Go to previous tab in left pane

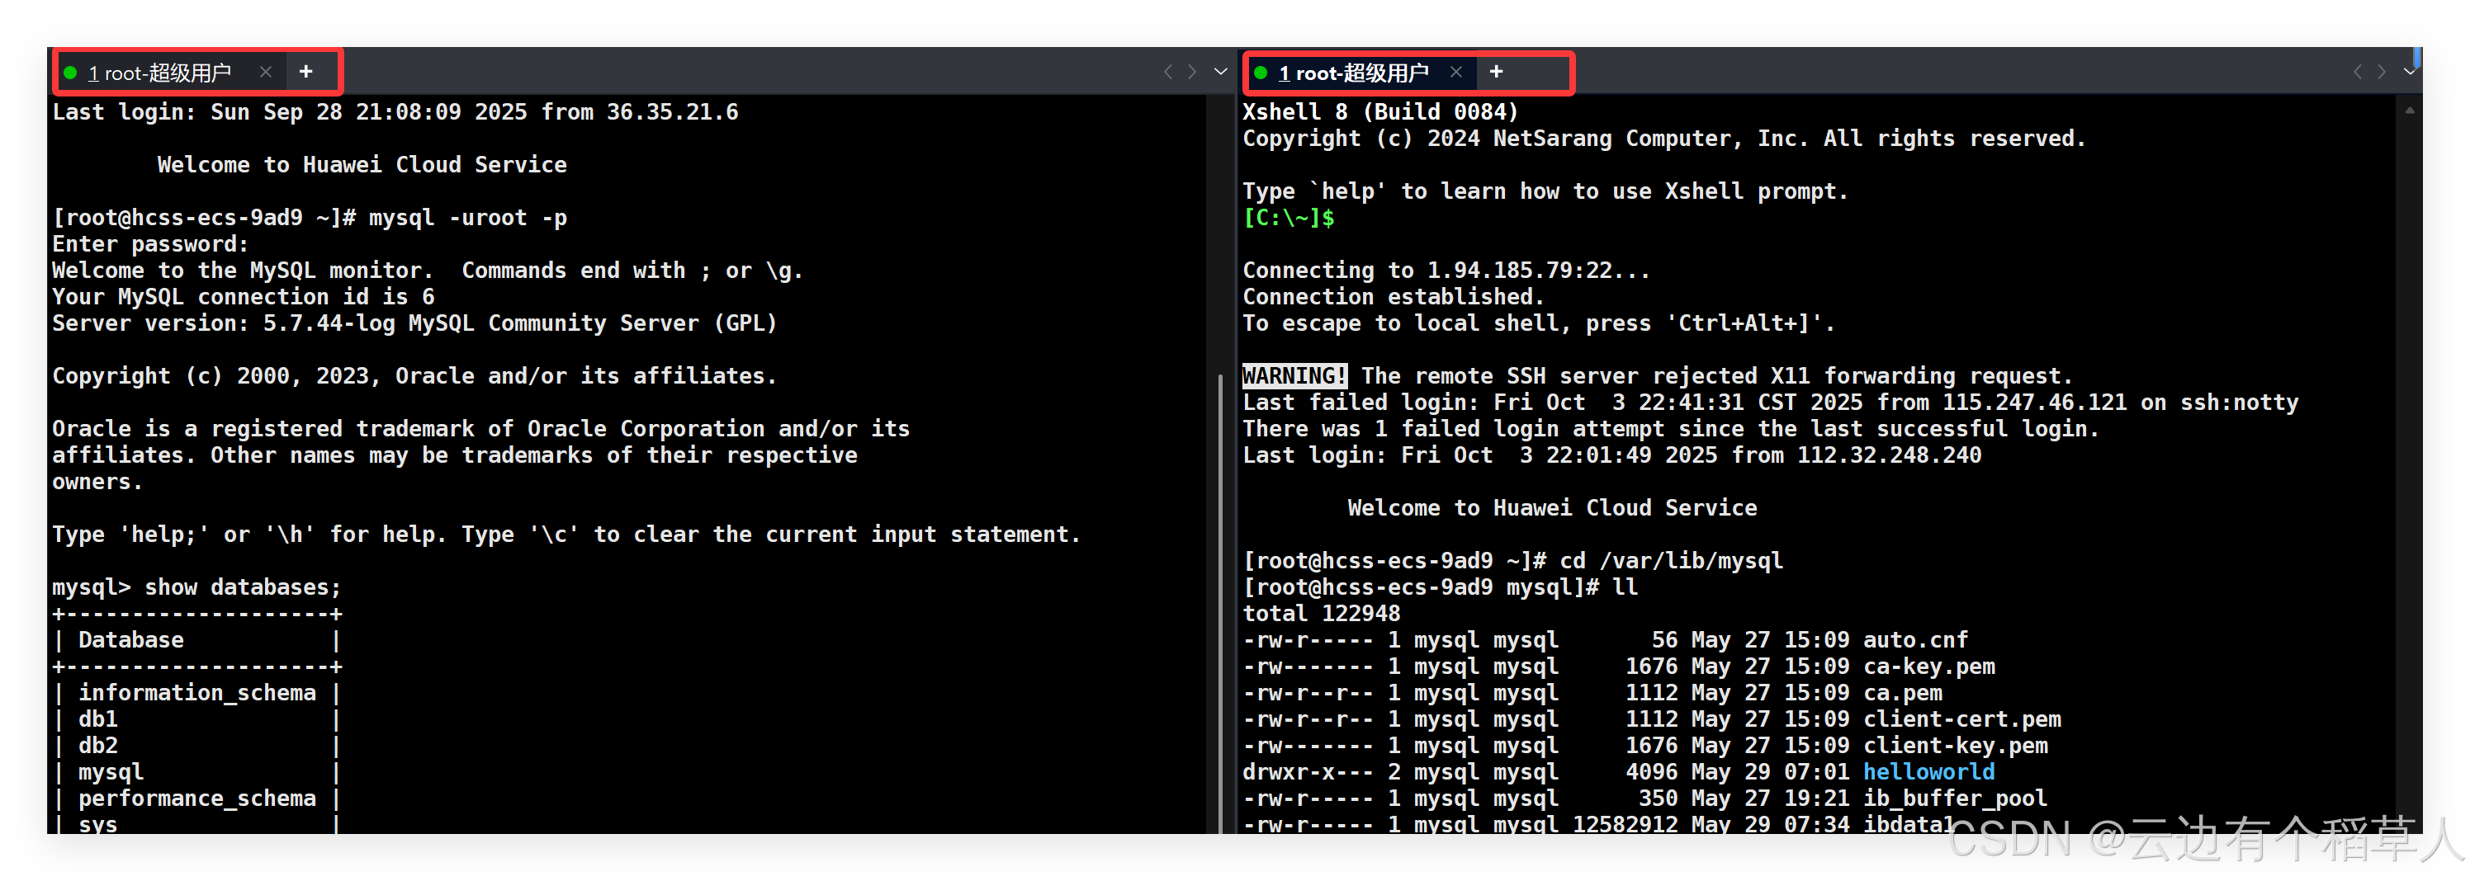1168,72
